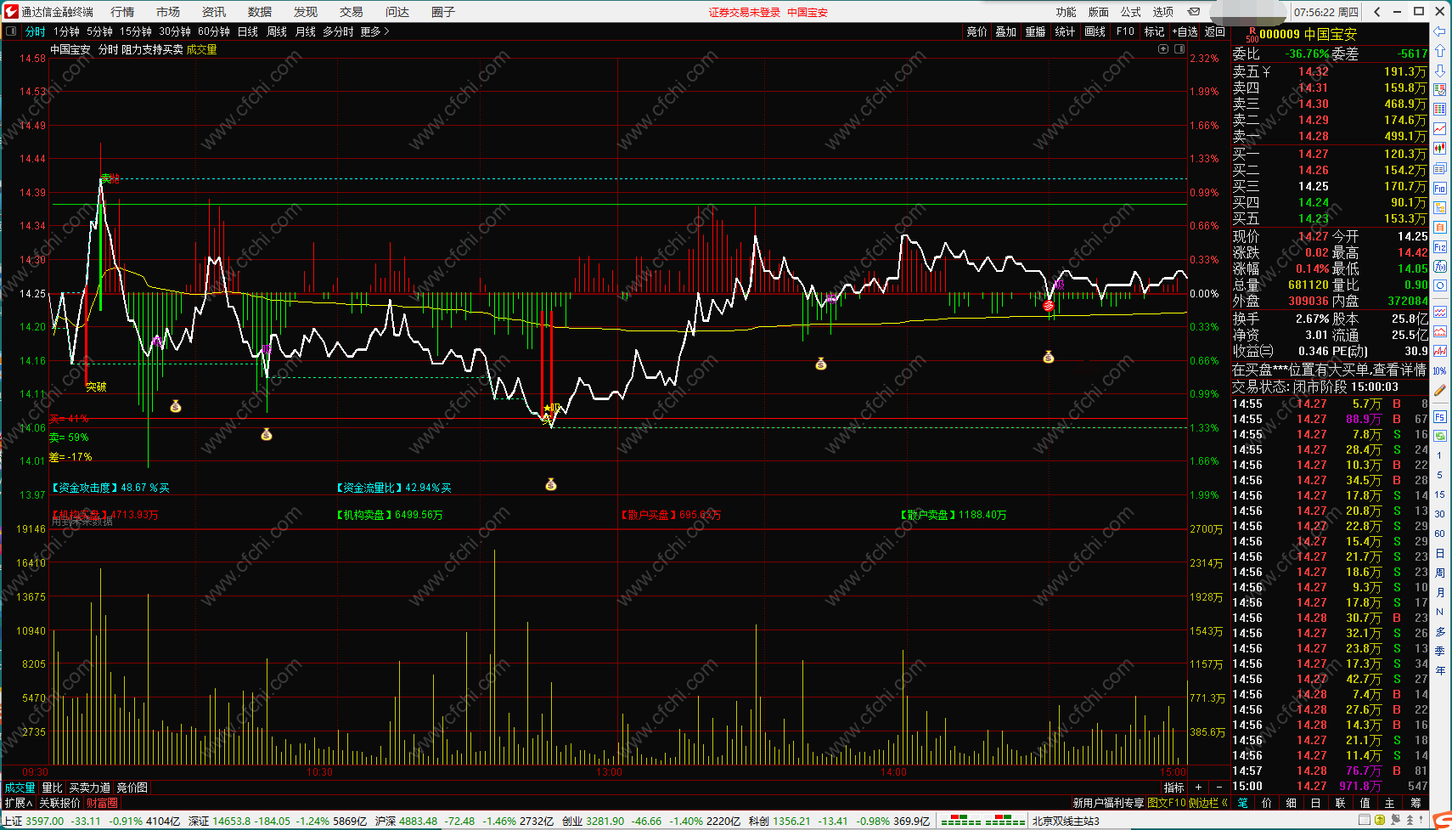Click the colored list with checkmark icon
This screenshot has width=1452, height=830.
pyautogui.click(x=1440, y=89)
